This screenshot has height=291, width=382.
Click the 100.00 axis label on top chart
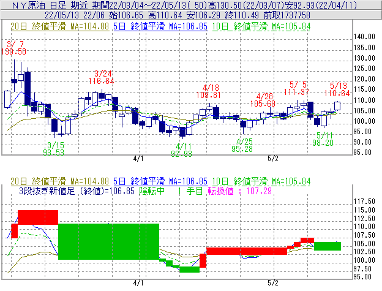tap(364, 121)
